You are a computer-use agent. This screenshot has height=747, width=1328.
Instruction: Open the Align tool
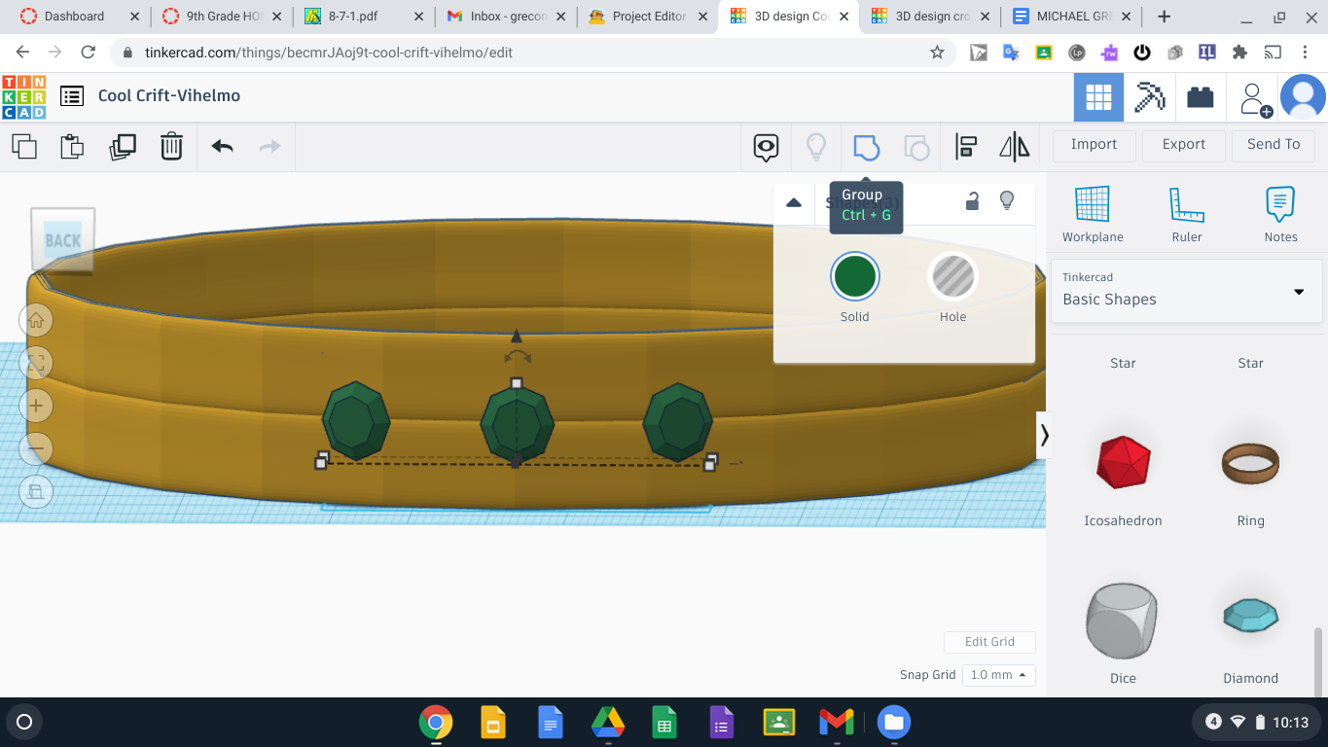(x=966, y=146)
